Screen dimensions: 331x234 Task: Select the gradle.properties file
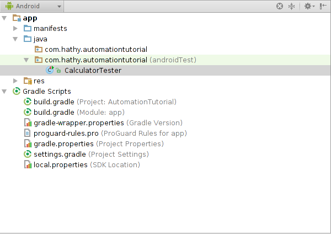tap(63, 143)
